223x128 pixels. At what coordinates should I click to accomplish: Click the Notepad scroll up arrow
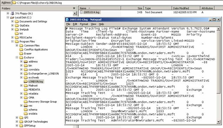pyautogui.click(x=218, y=29)
